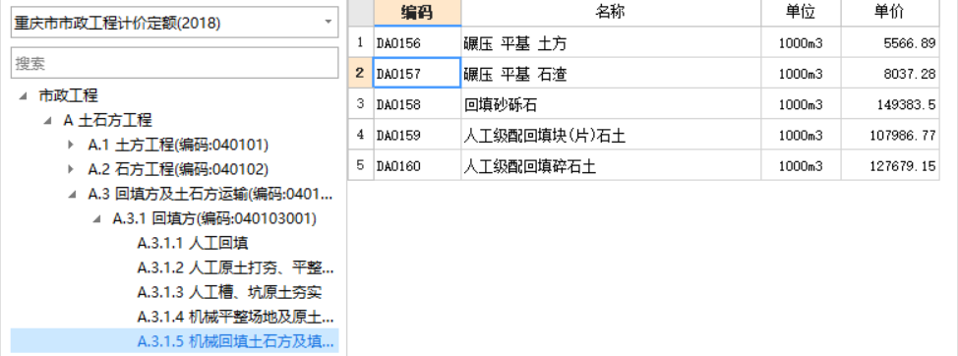The height and width of the screenshot is (356, 958).
Task: Click the table's top-left corner select-all cell
Action: pos(360,12)
